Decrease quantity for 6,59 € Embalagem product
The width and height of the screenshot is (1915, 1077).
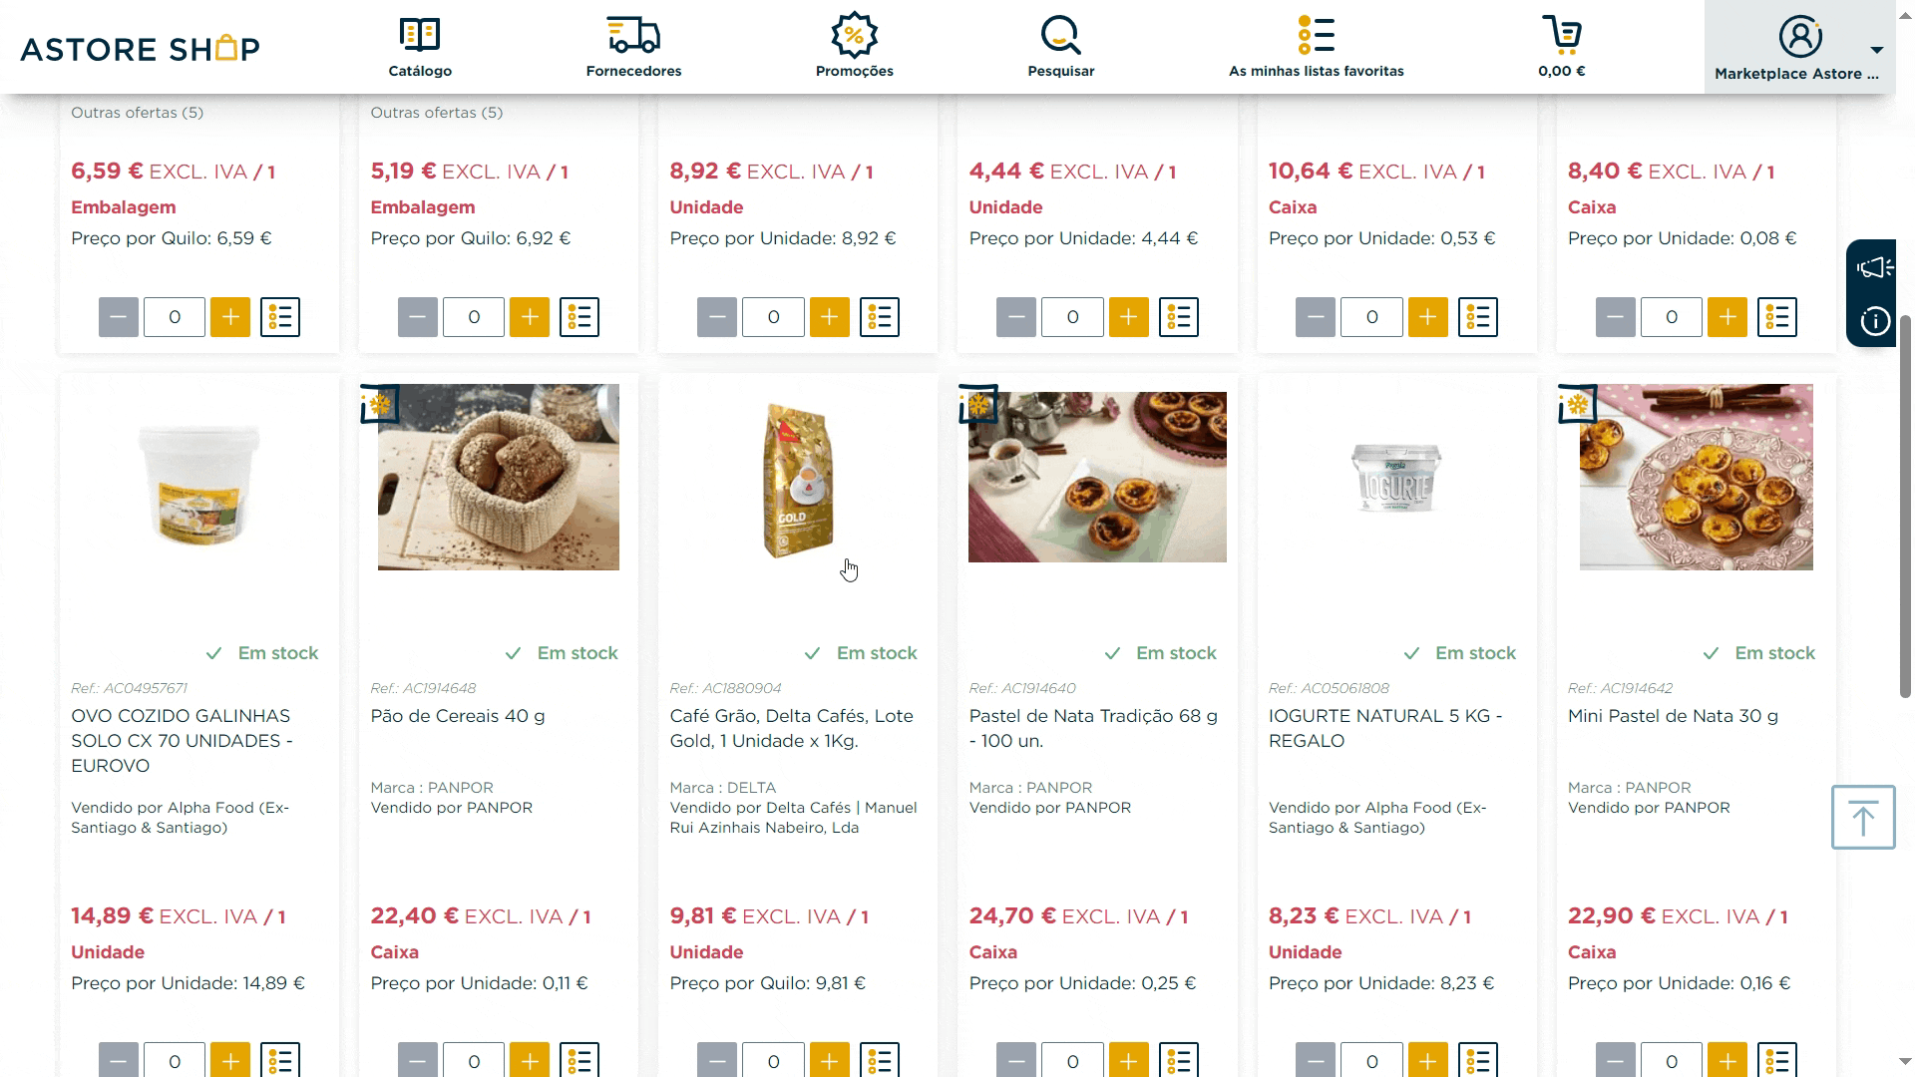point(118,317)
